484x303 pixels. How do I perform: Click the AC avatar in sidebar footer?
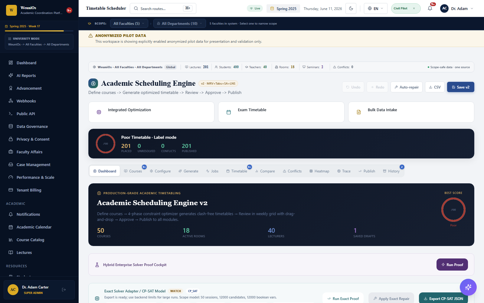point(13,290)
